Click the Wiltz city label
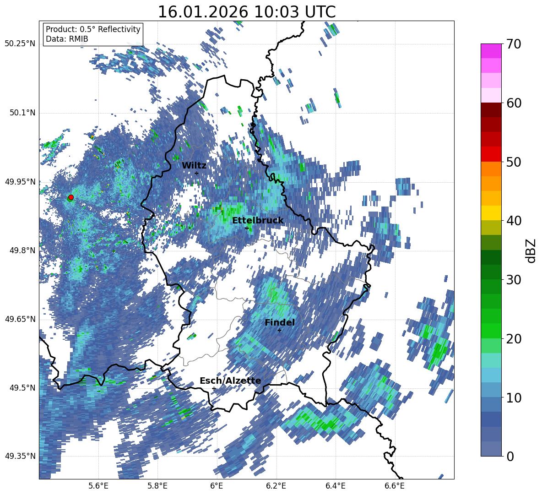The image size is (542, 495). click(x=194, y=166)
